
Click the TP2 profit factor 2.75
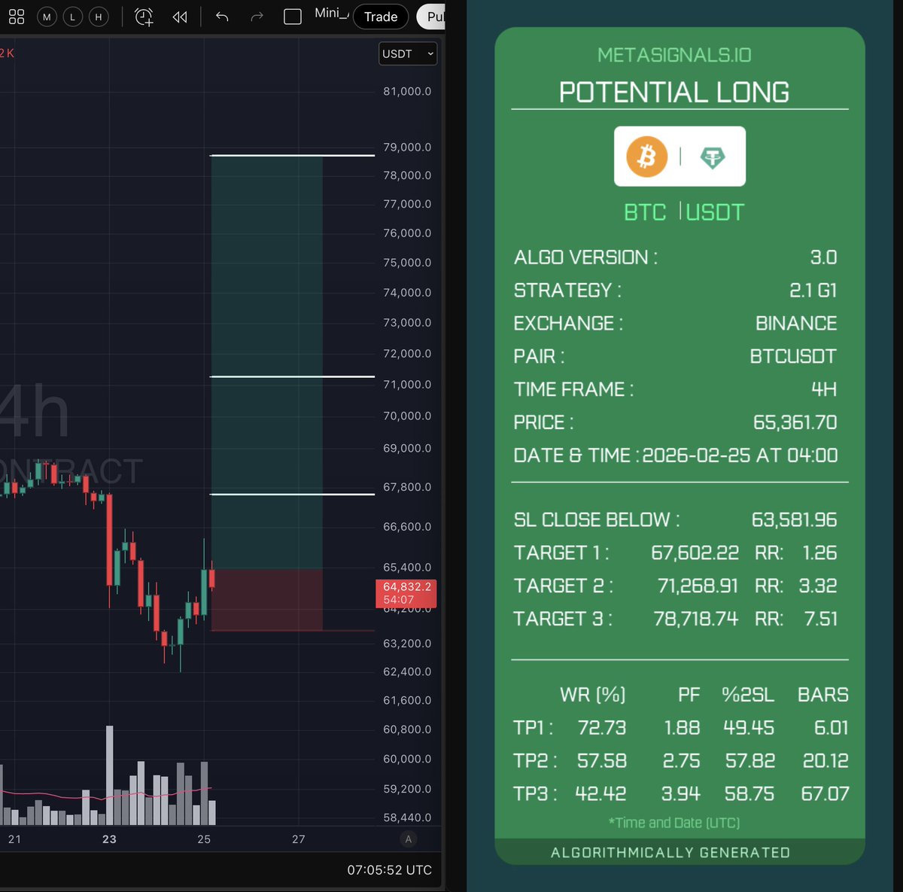click(681, 761)
